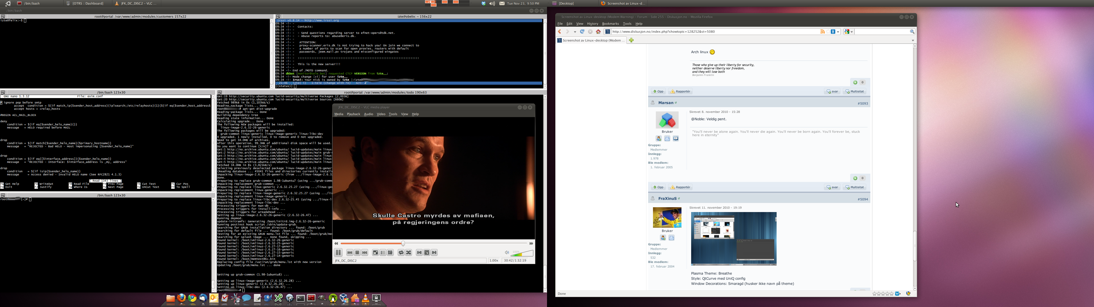Click the FraXinuS username link

coord(667,199)
